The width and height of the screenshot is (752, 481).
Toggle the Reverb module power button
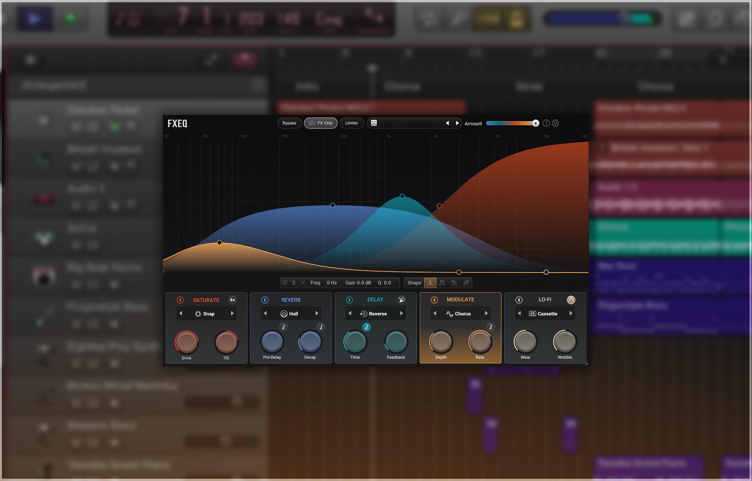[265, 300]
